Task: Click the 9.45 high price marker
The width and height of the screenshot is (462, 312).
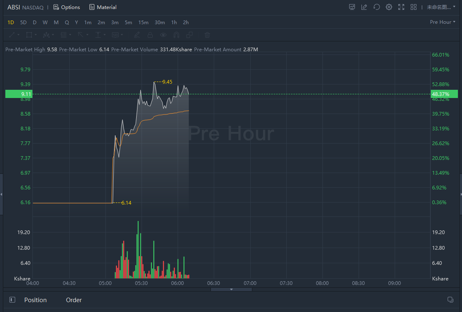Action: (167, 82)
